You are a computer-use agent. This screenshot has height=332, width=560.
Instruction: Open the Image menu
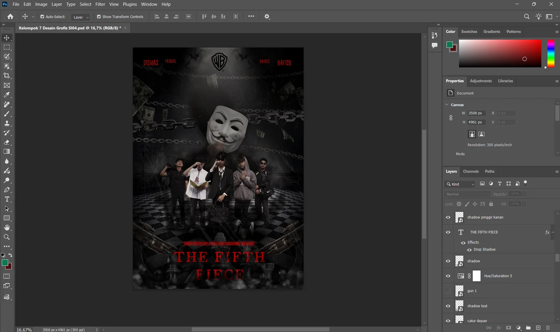[x=41, y=4]
